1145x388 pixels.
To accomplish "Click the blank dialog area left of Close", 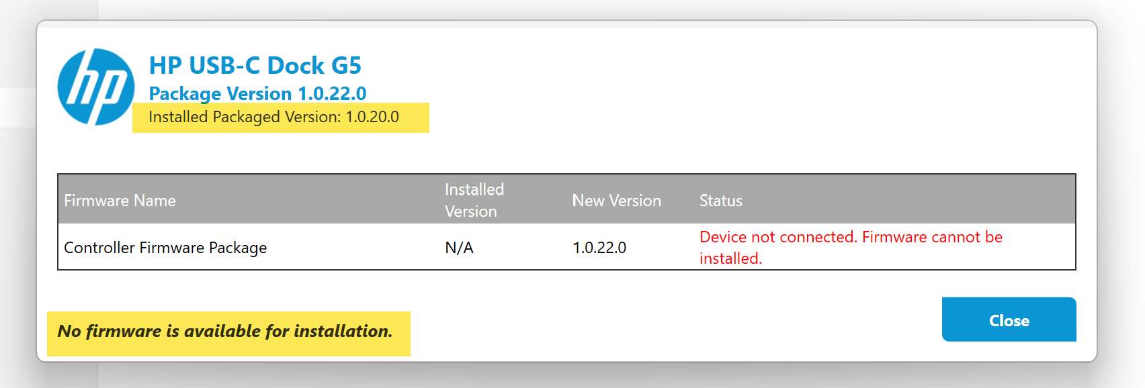I will 672,321.
